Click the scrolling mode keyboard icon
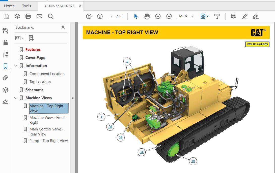The height and width of the screenshot is (173, 275). 217,16
